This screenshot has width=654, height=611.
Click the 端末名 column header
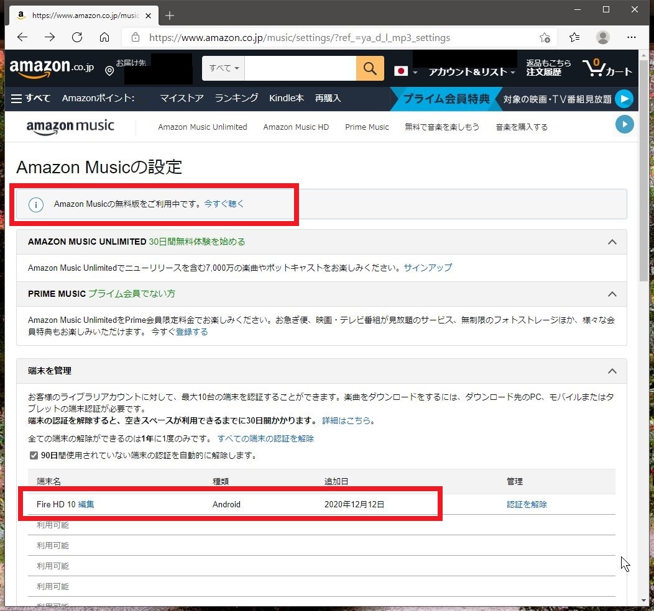[x=48, y=481]
